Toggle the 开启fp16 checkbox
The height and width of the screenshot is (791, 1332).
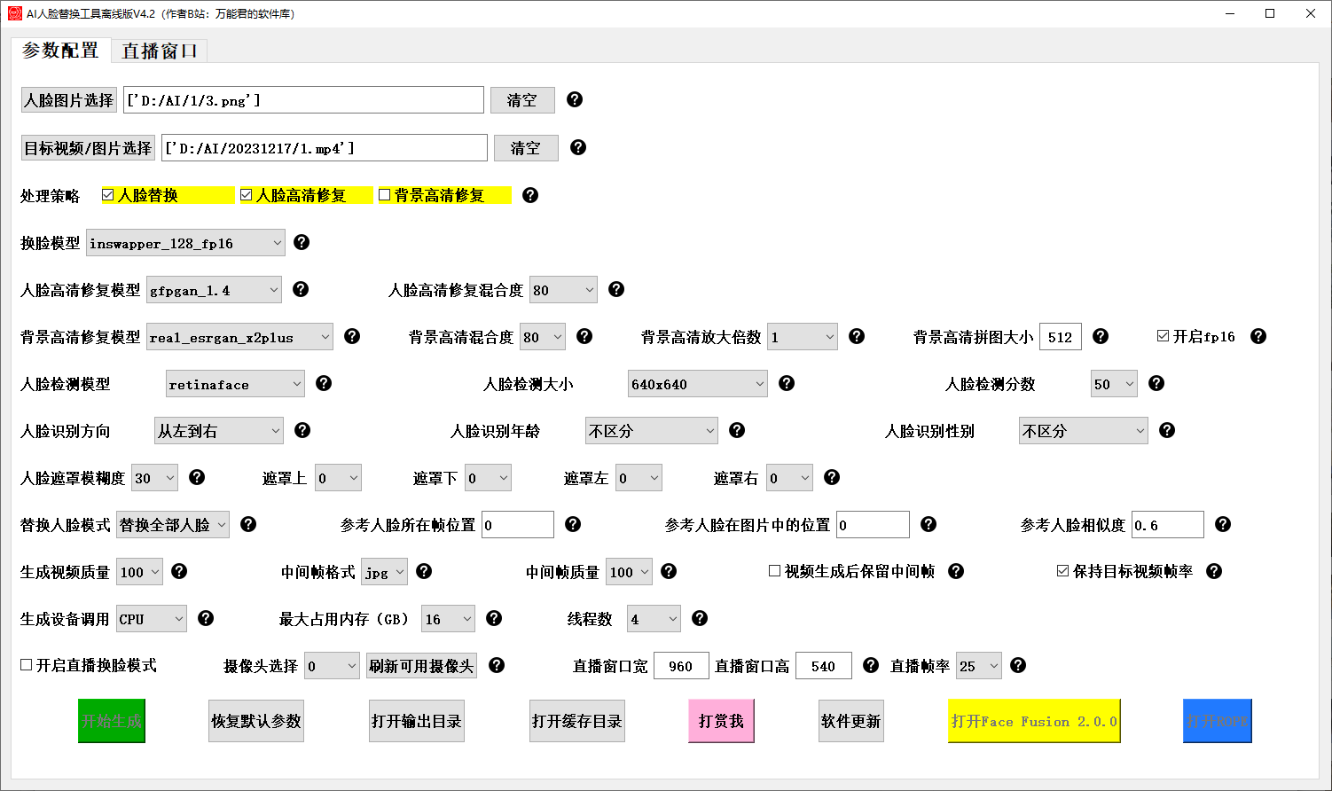[x=1163, y=336]
